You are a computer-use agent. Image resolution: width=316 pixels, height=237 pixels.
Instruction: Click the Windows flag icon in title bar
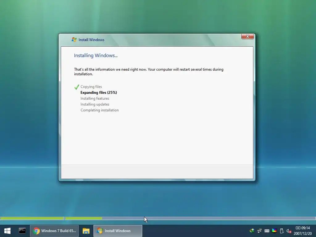pos(74,40)
